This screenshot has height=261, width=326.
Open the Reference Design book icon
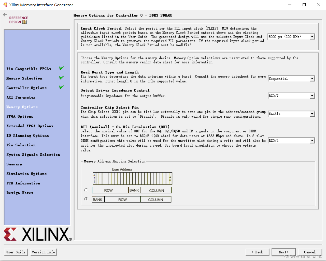pos(24,22)
